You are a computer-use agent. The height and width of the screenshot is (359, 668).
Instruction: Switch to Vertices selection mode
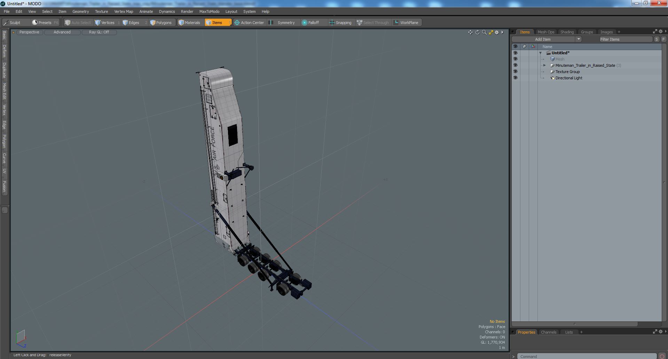pos(107,23)
